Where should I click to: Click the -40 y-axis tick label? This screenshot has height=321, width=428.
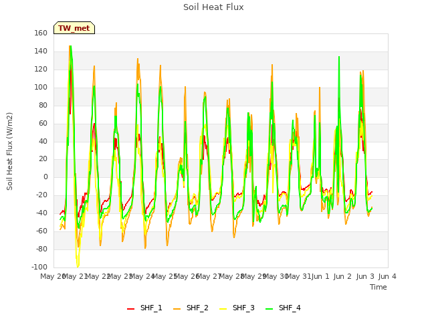tap(41, 213)
